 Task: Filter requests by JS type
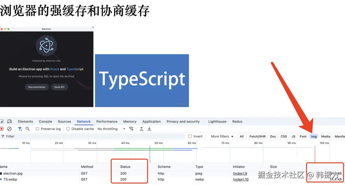point(293,136)
